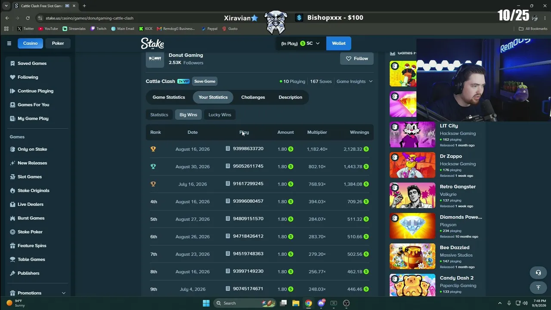Switch to the Game Statistics tab
551x310 pixels.
tap(169, 97)
